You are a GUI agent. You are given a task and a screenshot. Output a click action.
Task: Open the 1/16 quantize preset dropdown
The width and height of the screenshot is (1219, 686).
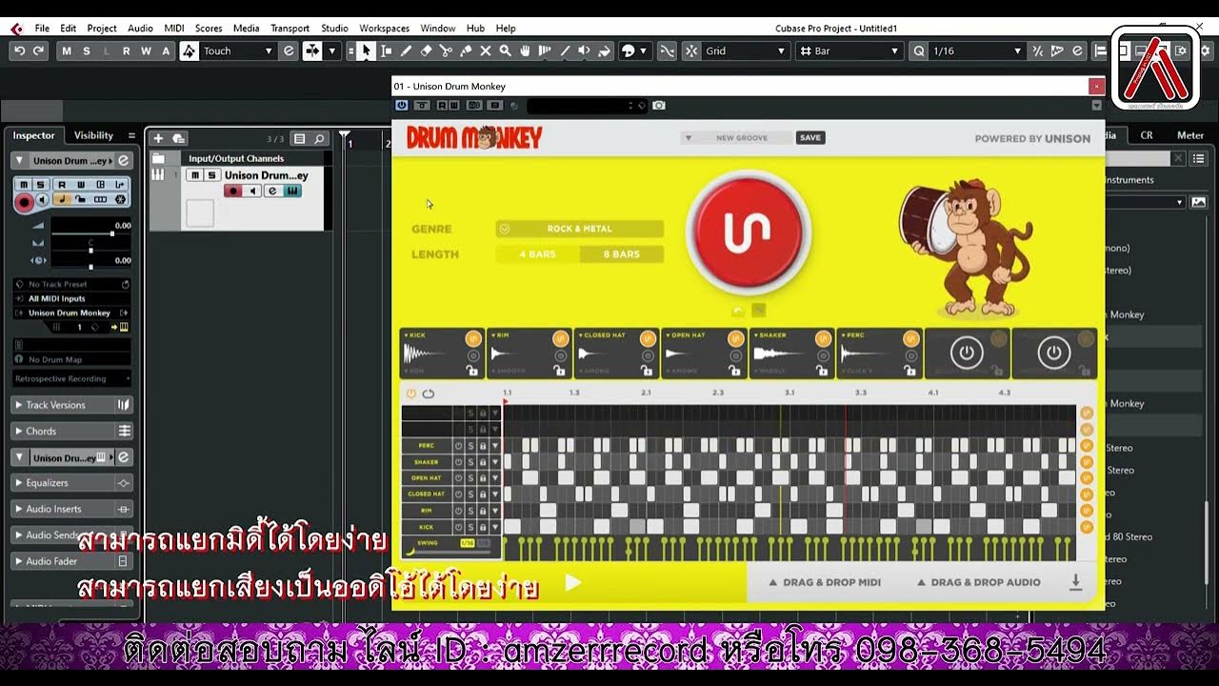click(976, 50)
